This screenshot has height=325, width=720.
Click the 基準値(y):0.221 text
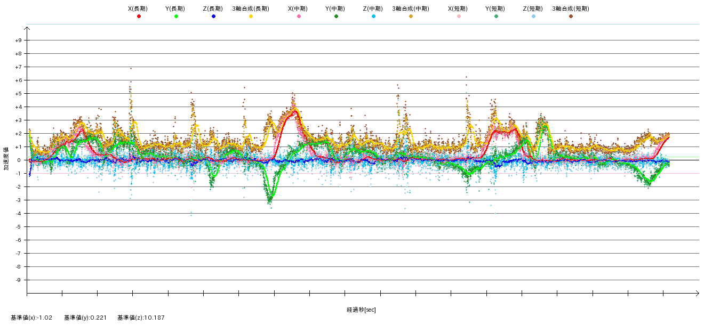tap(85, 318)
